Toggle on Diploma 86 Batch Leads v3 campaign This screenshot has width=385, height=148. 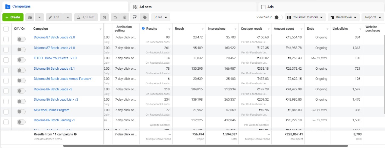(21, 91)
